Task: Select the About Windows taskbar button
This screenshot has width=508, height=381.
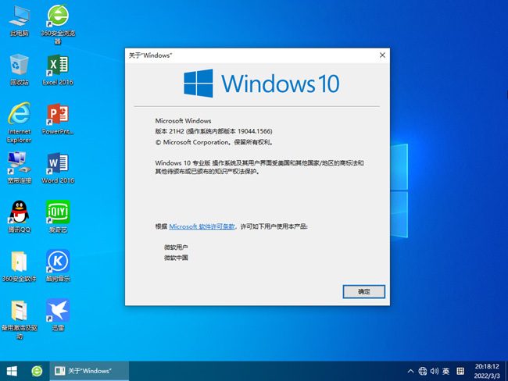Action: click(89, 371)
